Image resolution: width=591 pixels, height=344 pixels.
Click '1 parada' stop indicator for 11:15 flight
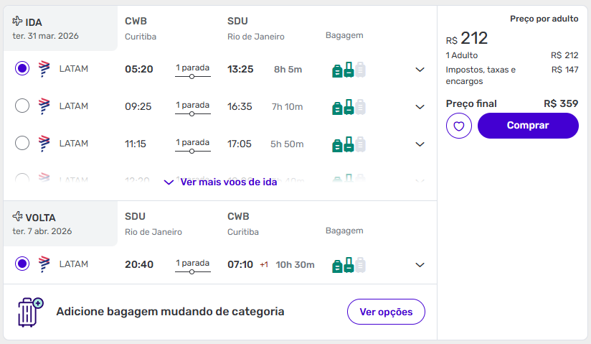(193, 144)
